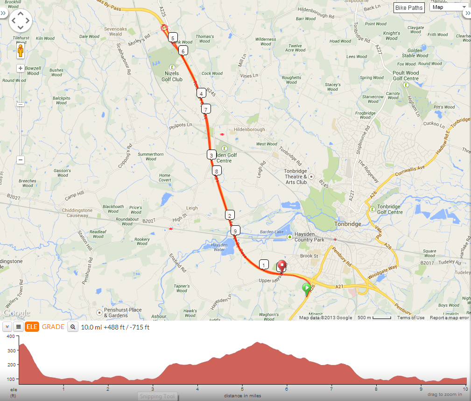Select the Street View pegman icon
Viewport: 471px width, 401px height.
click(21, 50)
